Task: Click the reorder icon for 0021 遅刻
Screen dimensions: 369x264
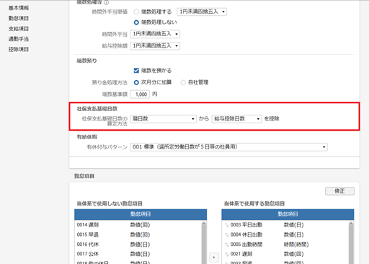Action: pyautogui.click(x=226, y=254)
